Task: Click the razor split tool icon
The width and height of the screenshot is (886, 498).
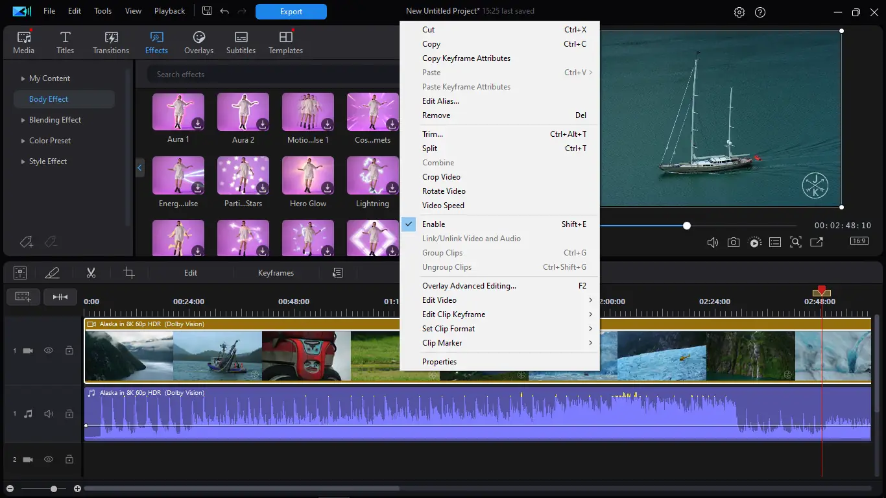Action: tap(91, 273)
